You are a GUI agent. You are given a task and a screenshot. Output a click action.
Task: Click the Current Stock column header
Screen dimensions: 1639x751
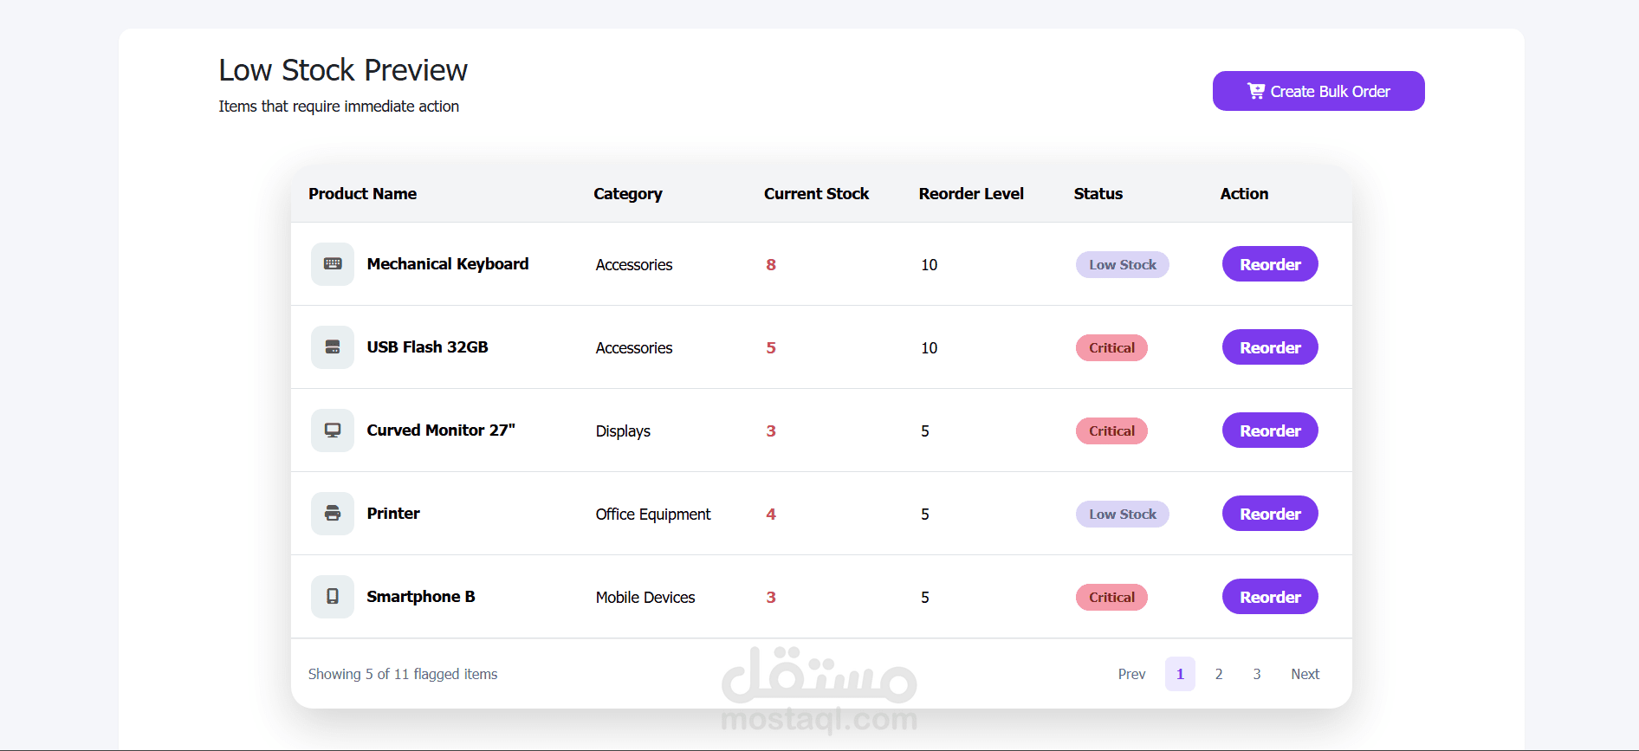[x=816, y=194]
